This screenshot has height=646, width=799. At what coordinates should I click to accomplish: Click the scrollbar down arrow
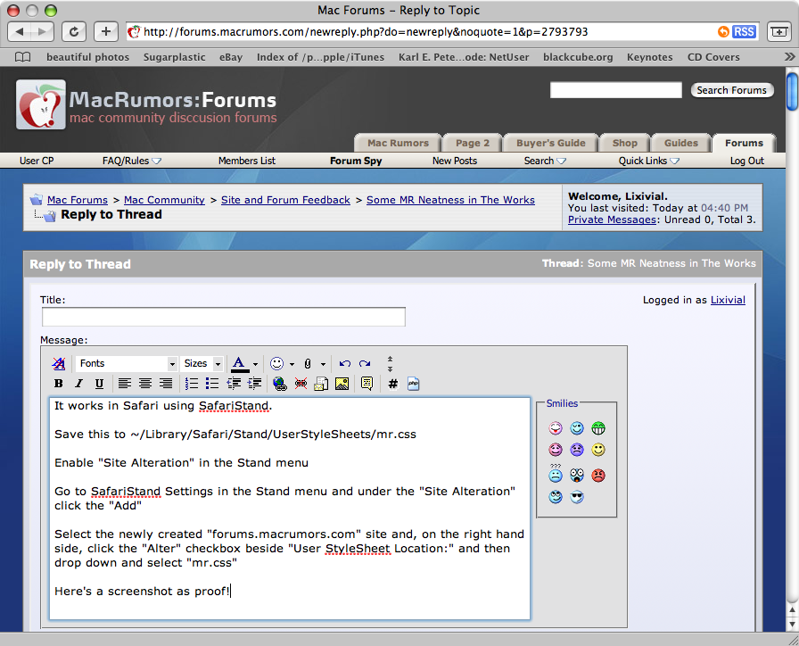coord(792,624)
